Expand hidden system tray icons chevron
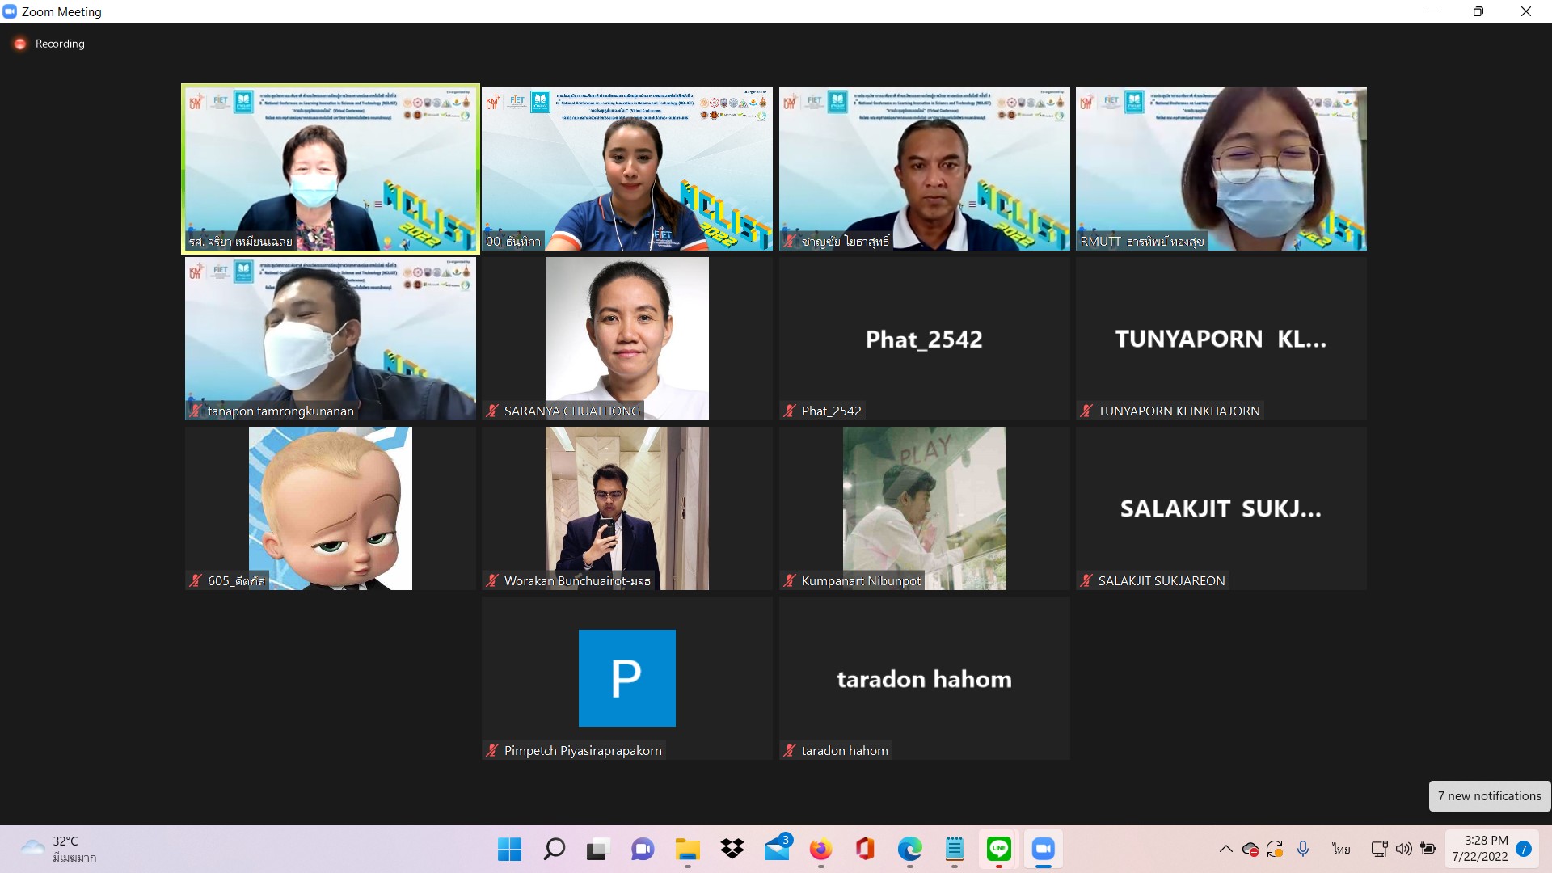1552x873 pixels. pos(1225,849)
